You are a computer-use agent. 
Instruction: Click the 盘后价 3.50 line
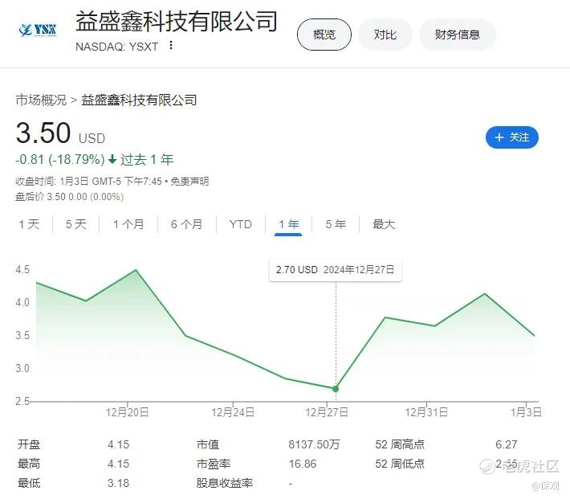69,197
